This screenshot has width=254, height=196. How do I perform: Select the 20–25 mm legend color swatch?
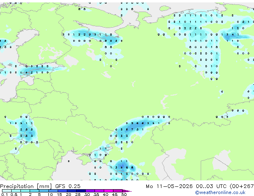[72, 191]
